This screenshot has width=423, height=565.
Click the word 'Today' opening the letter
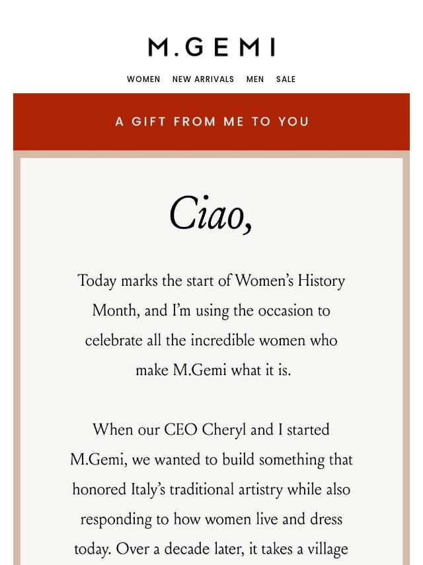pos(96,281)
